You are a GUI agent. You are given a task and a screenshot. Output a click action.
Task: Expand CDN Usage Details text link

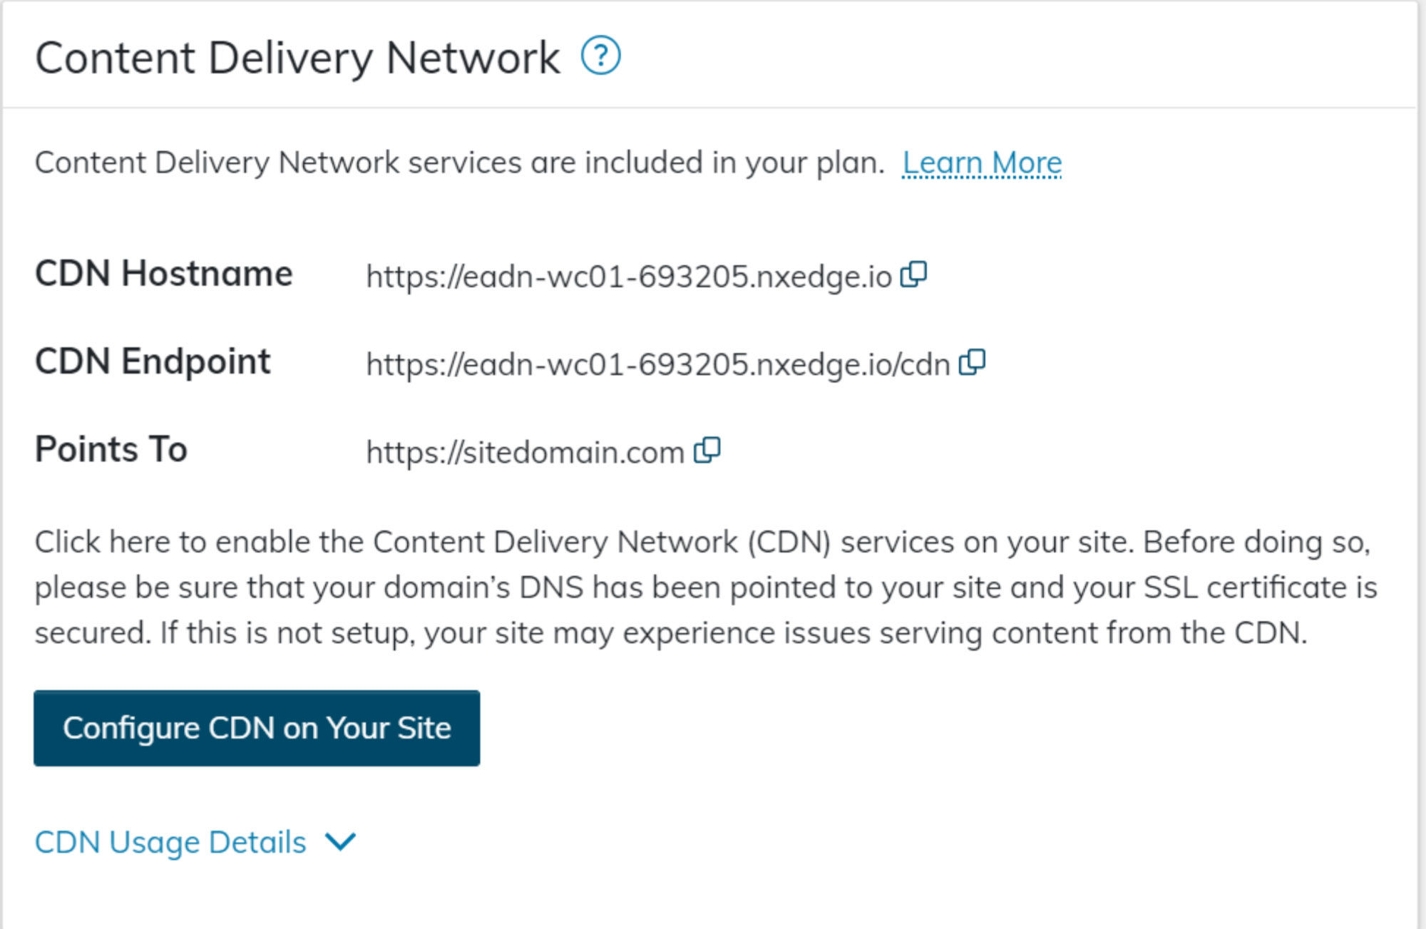click(x=170, y=842)
